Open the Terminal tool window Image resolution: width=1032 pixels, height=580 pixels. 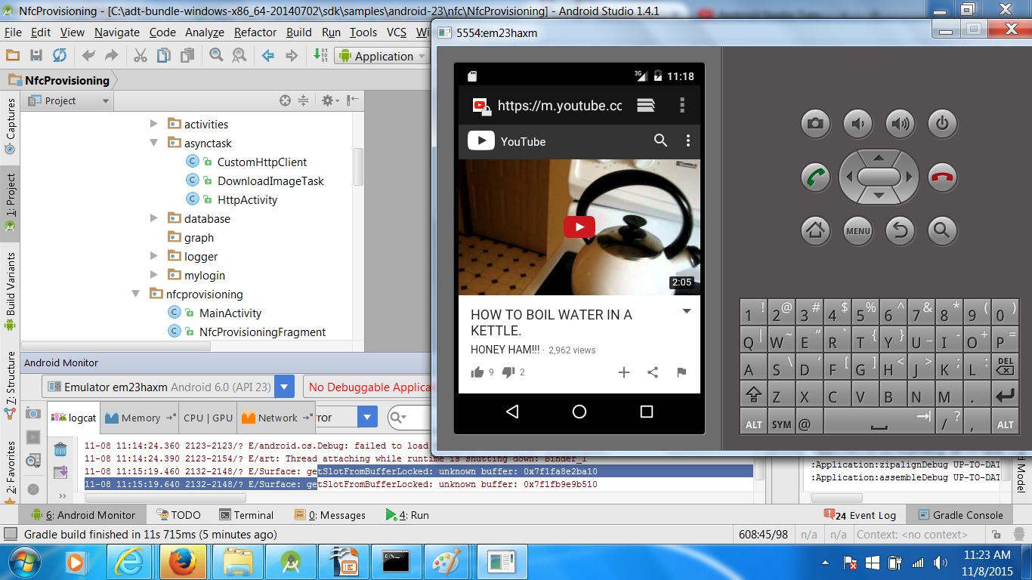(246, 515)
